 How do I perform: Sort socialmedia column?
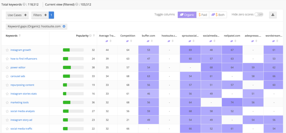(215, 41)
